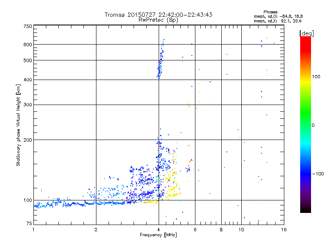Viewport: 334px width, 250px height.
Task: Click the 'mean, sd,X: 92.1, 20.6' line
Action: tap(278, 21)
